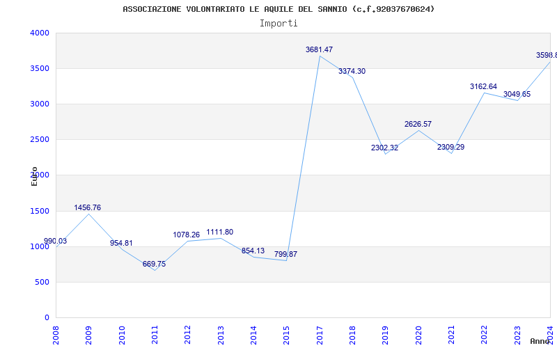Viewport: 557px width, 348px height.
Task: Click the x-axis year 2017
Action: [x=320, y=335]
